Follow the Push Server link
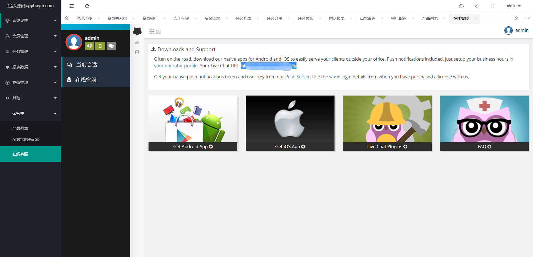This screenshot has width=533, height=257. (x=297, y=77)
